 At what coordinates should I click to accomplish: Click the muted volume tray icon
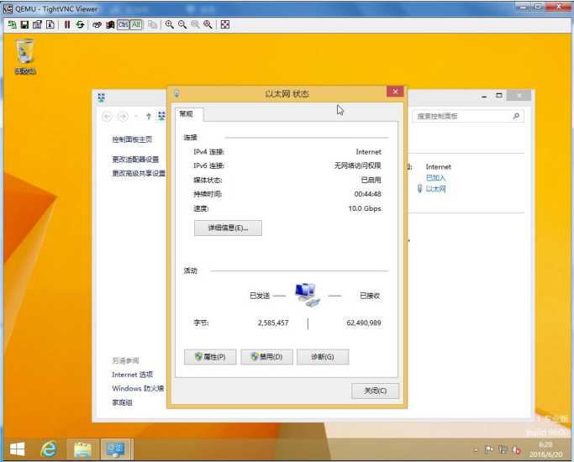(517, 450)
